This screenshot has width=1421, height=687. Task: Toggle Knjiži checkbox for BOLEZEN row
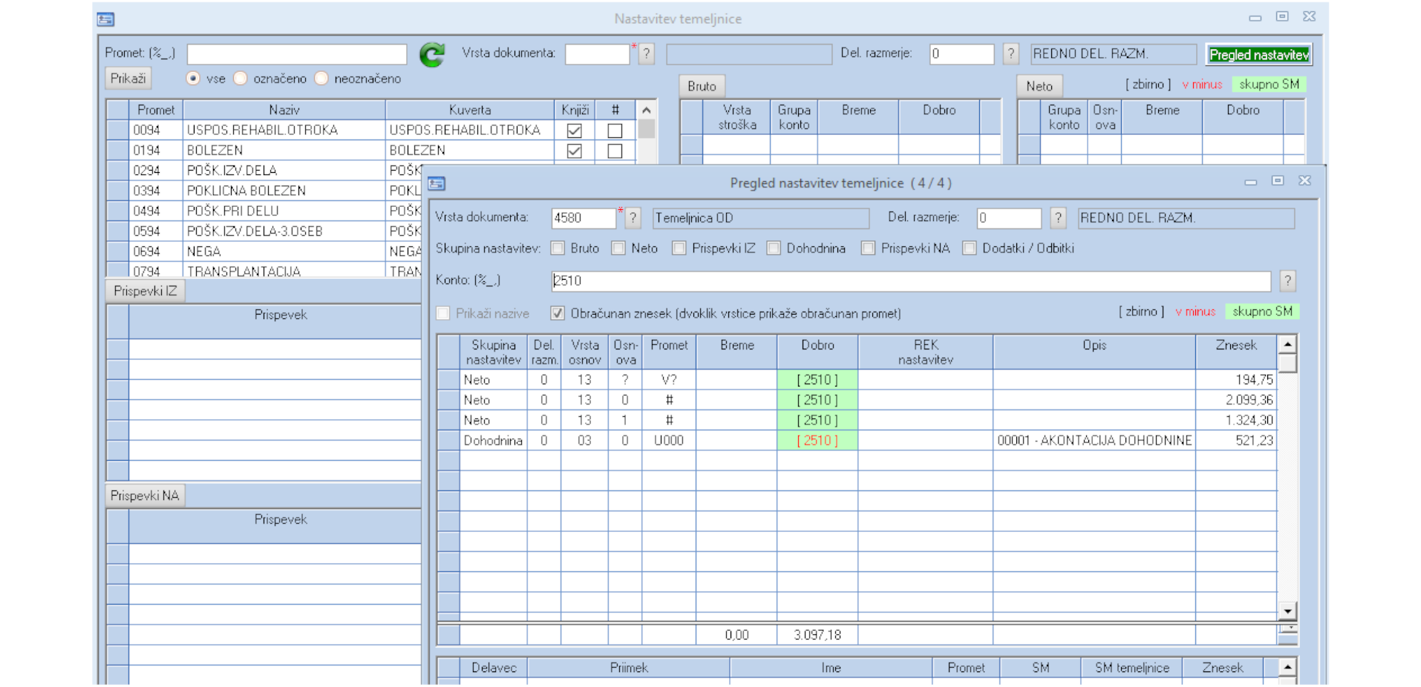[x=574, y=151]
